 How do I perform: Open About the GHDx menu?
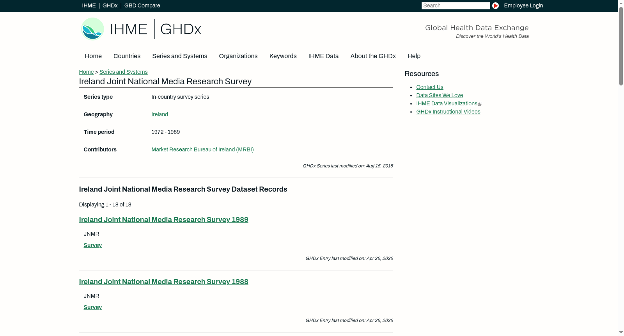(x=373, y=56)
